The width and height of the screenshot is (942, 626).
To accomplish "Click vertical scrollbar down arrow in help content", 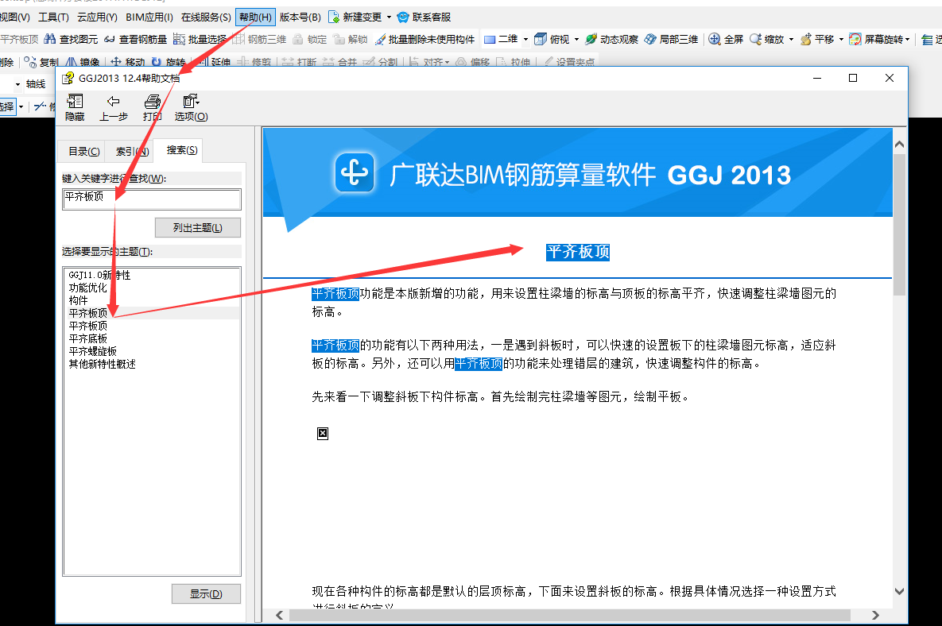I will point(899,591).
